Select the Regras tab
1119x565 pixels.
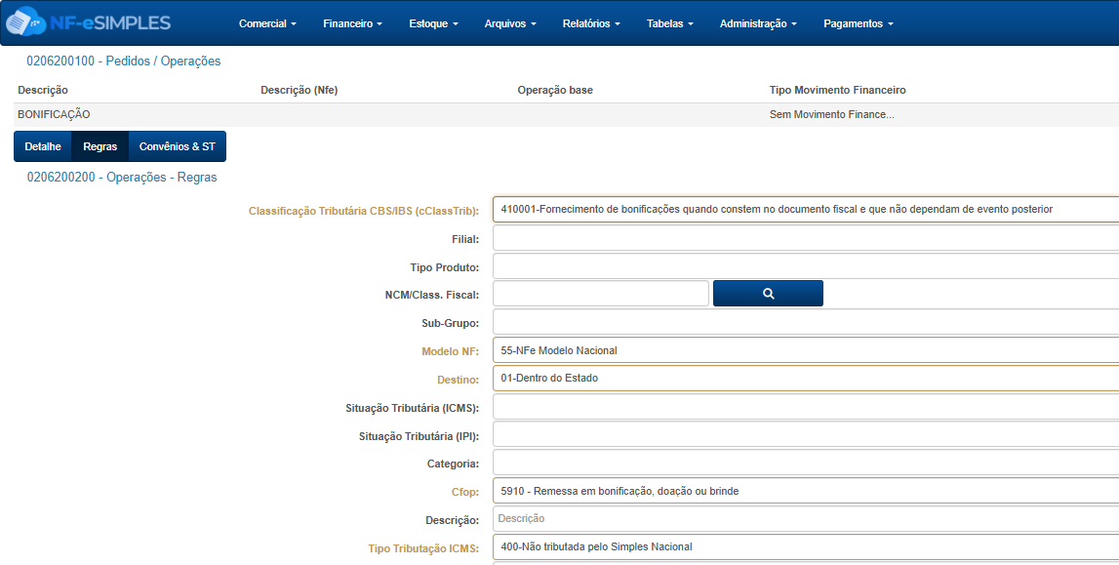coord(100,146)
